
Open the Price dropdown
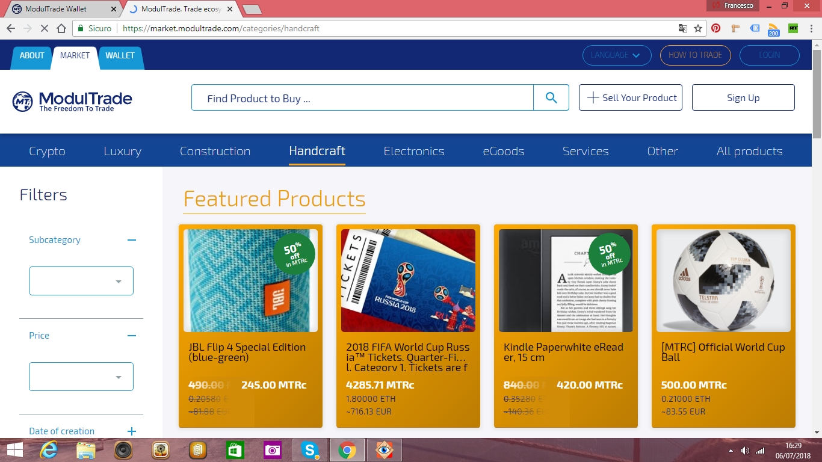(81, 377)
